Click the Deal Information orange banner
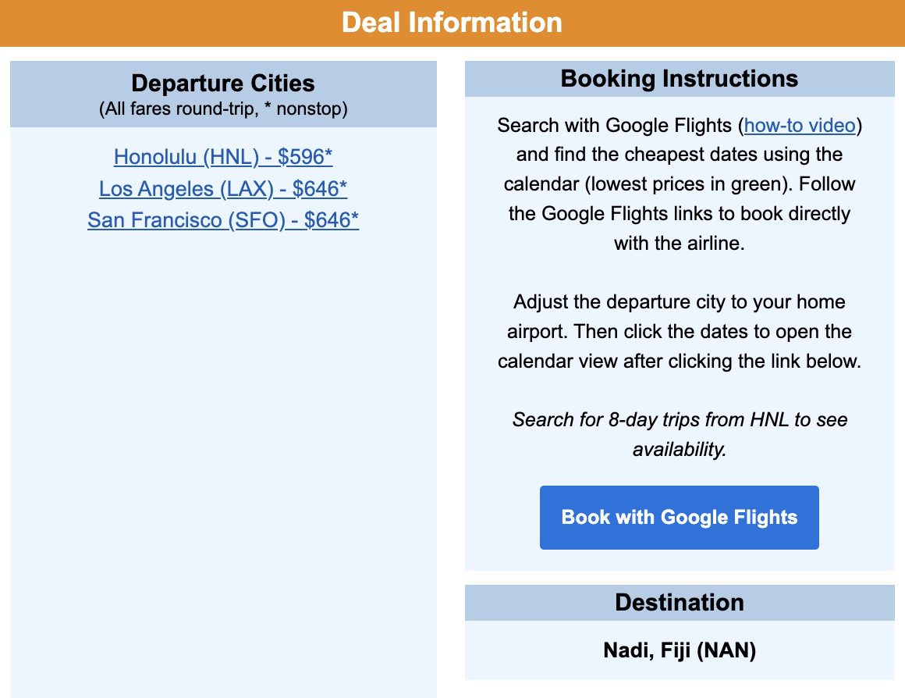905x698 pixels. tap(452, 23)
